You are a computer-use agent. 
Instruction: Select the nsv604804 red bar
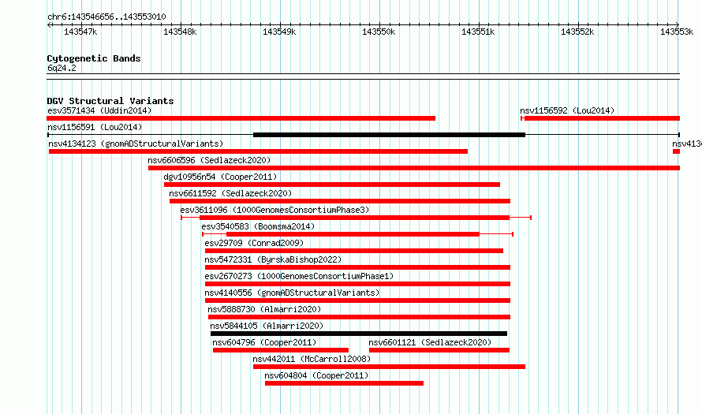[344, 383]
